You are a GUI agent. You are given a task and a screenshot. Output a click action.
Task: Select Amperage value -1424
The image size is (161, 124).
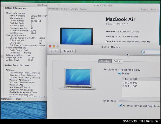click(31, 58)
